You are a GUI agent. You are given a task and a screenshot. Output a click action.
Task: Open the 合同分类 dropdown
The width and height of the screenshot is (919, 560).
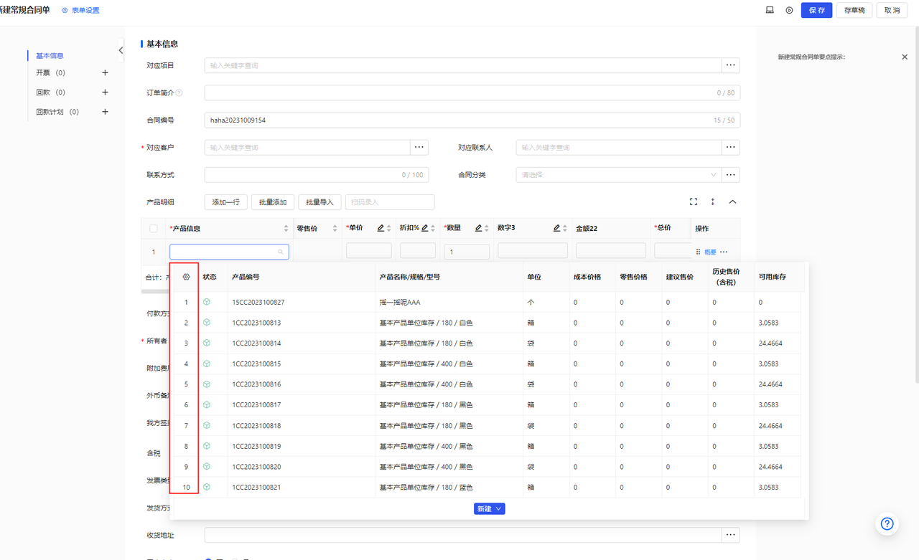pyautogui.click(x=618, y=175)
